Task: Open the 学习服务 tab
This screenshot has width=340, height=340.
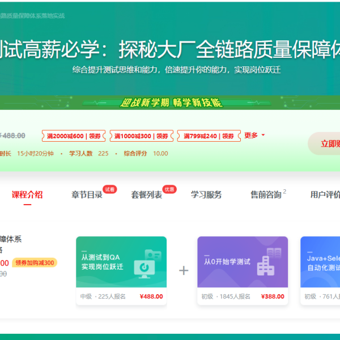Action: click(x=206, y=195)
